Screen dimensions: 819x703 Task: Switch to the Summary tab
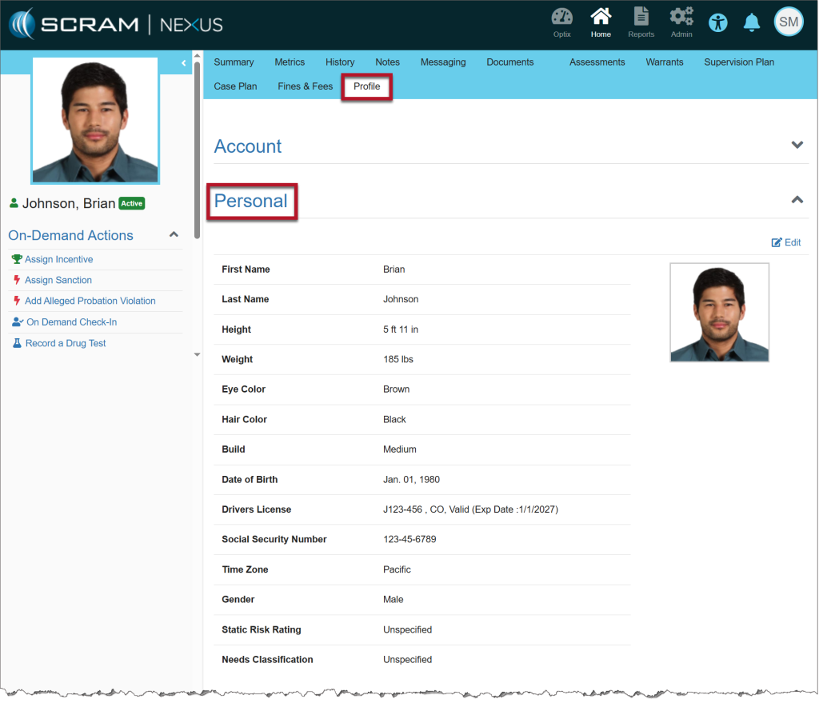pos(234,62)
